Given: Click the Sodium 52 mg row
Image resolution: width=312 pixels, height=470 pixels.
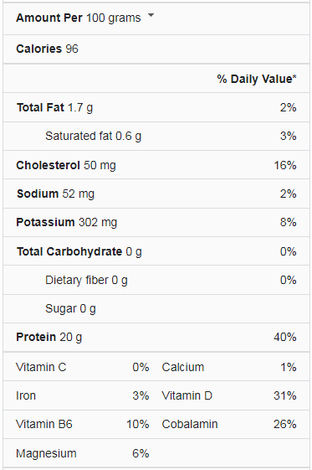Looking at the screenshot, I should 156,194.
